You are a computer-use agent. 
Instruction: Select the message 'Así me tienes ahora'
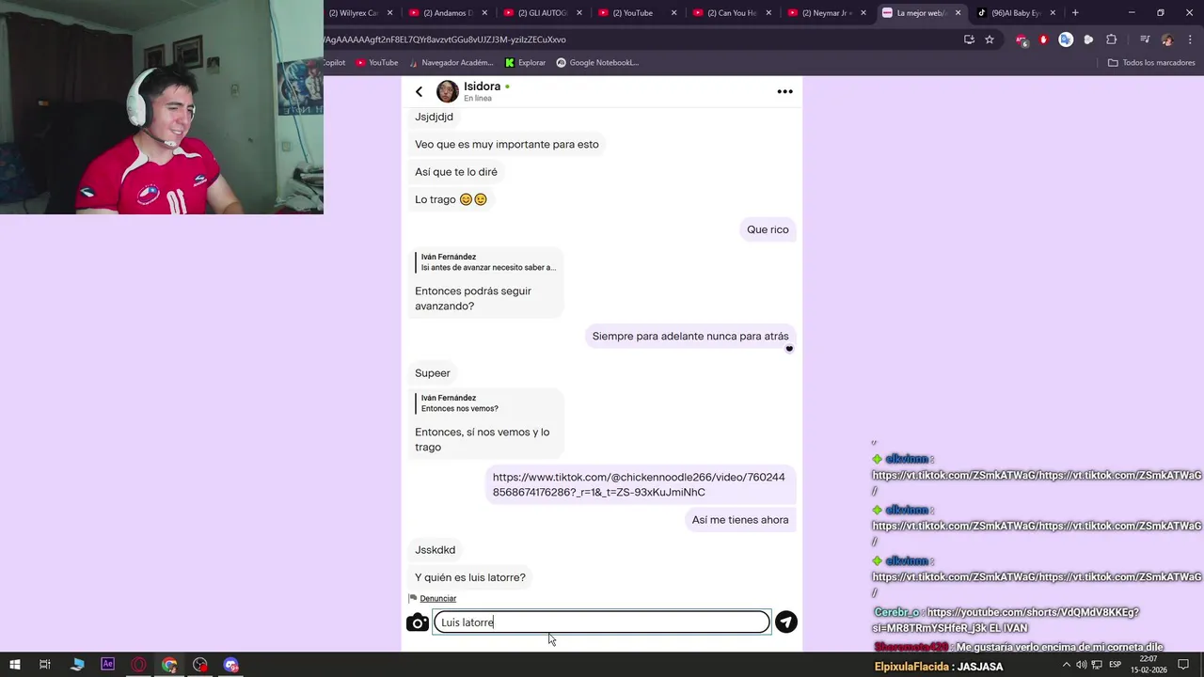pos(740,520)
